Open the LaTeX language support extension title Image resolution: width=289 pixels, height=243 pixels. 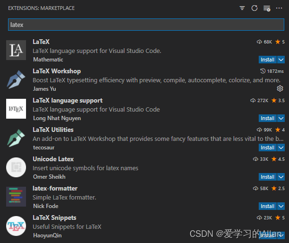[68, 100]
